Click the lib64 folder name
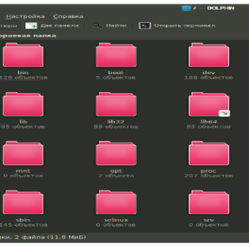 click(x=209, y=121)
